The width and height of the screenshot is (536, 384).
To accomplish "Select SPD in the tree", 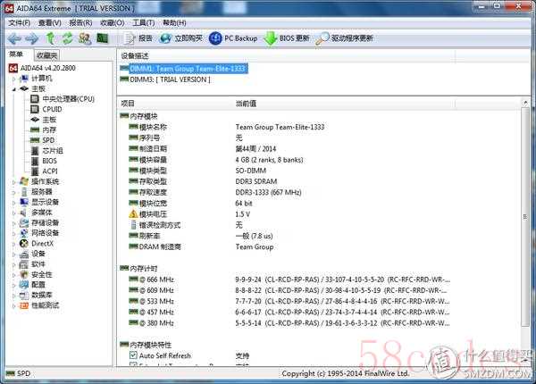I will pos(43,140).
